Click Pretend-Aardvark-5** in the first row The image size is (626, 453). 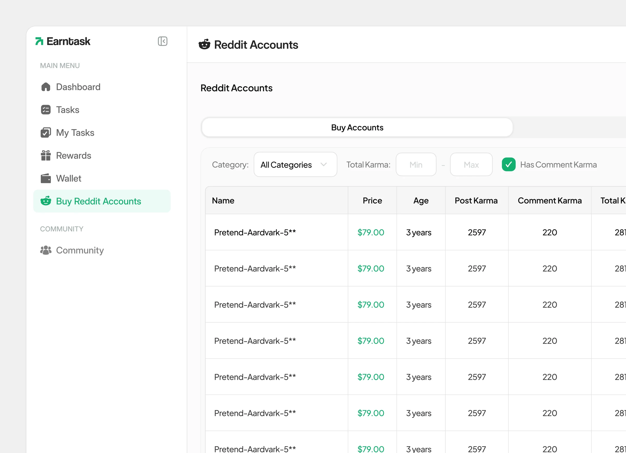click(255, 232)
